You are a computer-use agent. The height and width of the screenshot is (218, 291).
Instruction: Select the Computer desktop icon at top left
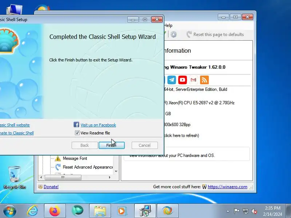coord(14,10)
